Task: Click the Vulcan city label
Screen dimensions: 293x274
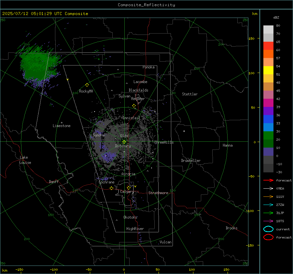Action: 166,242
